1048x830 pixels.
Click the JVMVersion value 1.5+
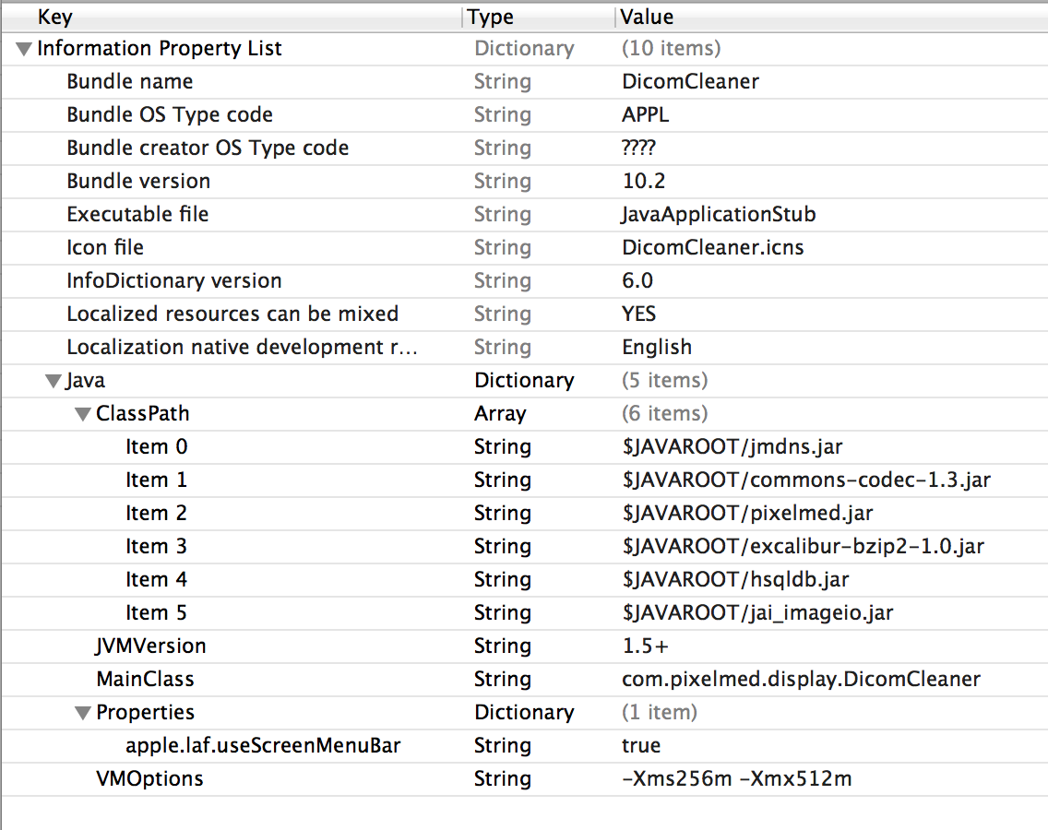(645, 646)
